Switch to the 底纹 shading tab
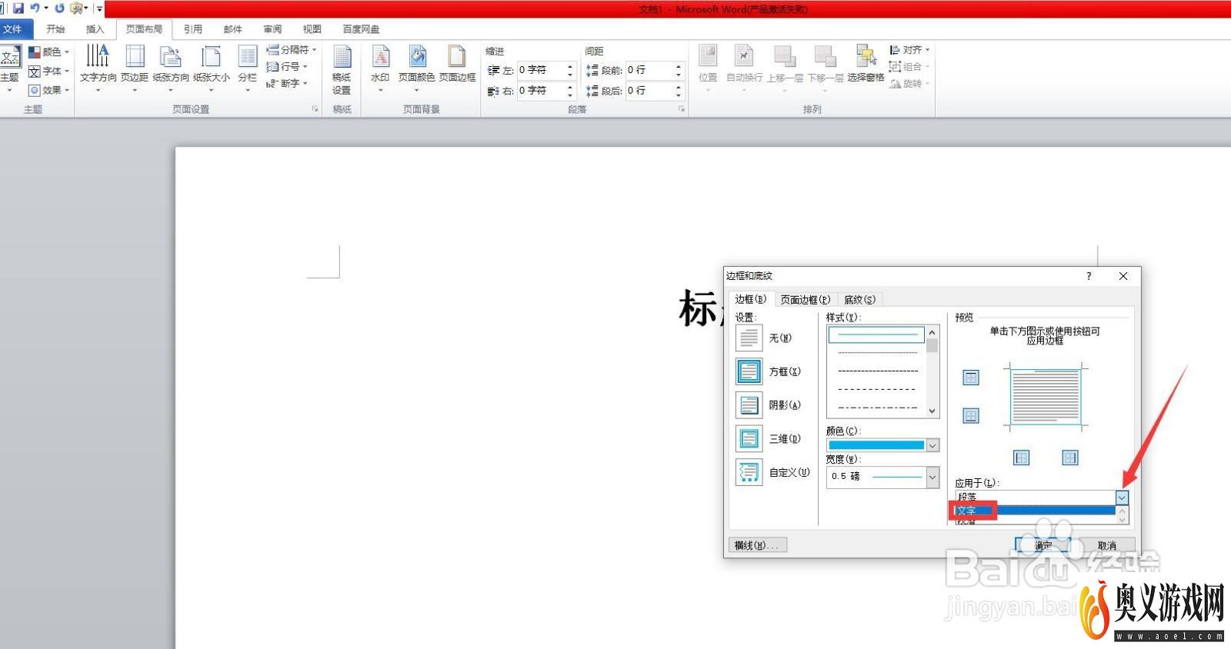This screenshot has height=649, width=1231. 859,299
